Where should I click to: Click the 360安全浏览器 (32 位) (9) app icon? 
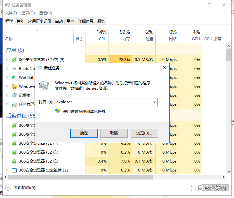pos(14,60)
